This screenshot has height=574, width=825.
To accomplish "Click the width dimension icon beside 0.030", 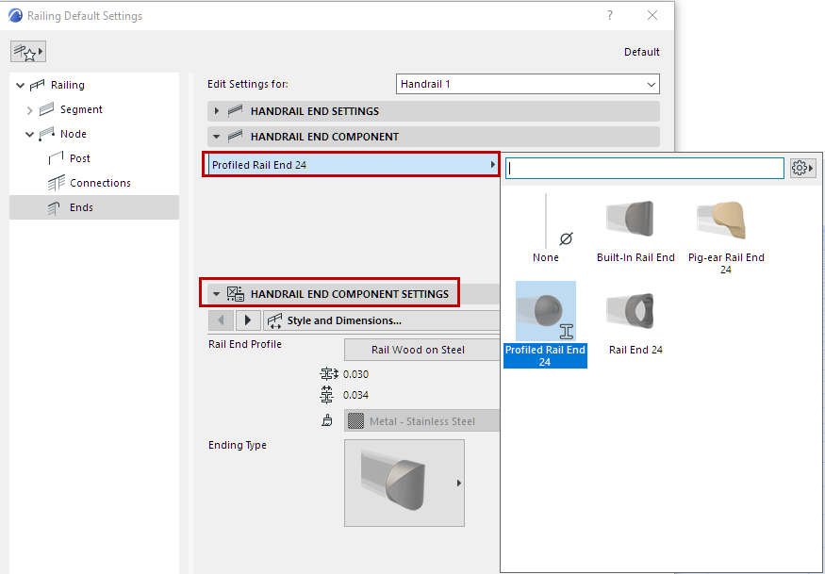I will pos(327,374).
